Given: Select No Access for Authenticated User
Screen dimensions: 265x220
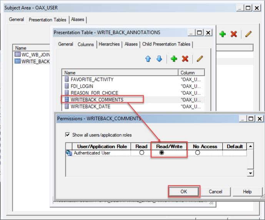Looking at the screenshot, I should click(197, 153).
